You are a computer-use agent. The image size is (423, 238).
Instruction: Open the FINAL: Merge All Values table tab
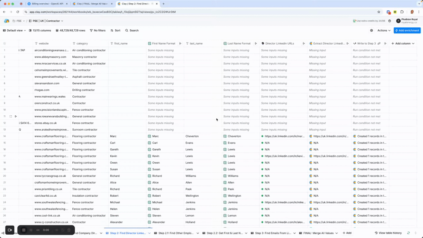click(x=318, y=233)
